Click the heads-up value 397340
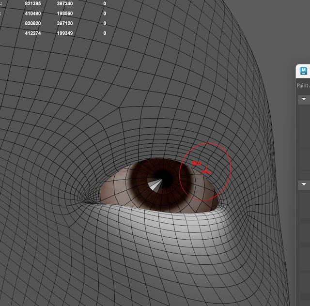This screenshot has height=306, width=310. click(65, 3)
